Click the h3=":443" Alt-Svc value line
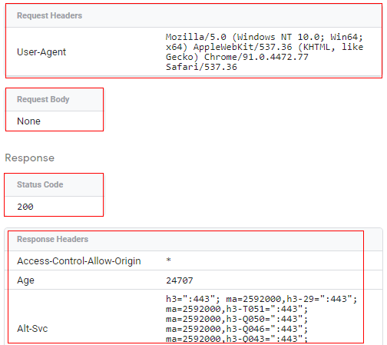This screenshot has width=387, height=345. (x=261, y=299)
